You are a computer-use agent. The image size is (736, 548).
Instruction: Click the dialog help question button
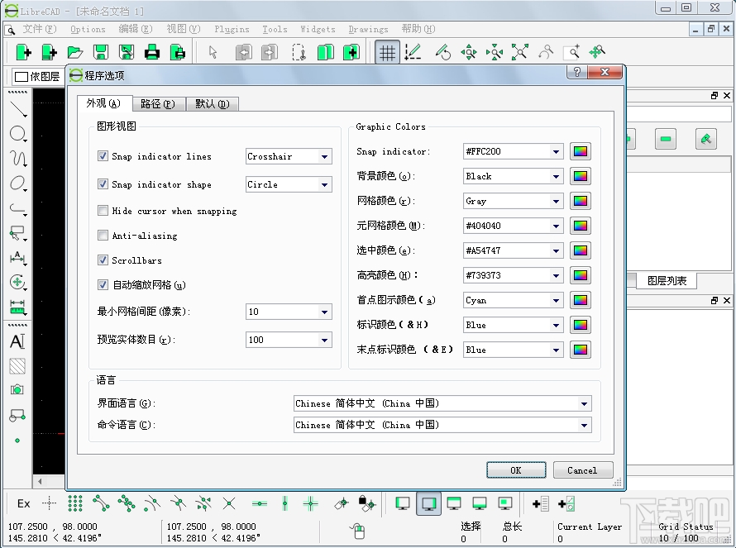pos(577,72)
